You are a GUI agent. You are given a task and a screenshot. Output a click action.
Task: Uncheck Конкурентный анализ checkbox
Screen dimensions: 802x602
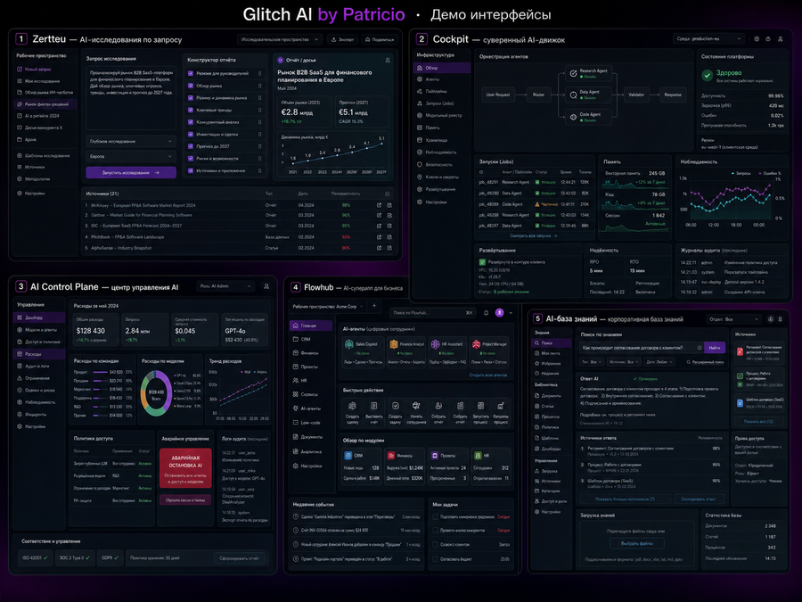[191, 122]
